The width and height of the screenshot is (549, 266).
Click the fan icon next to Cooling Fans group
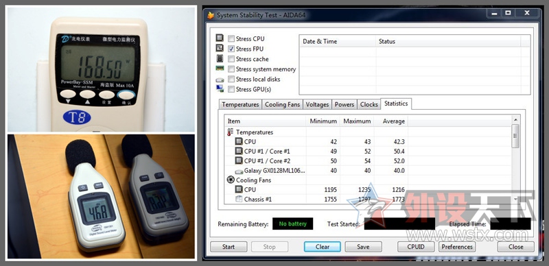pyautogui.click(x=231, y=180)
